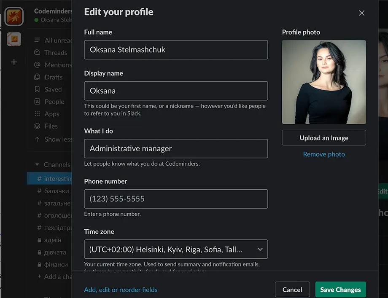The height and width of the screenshot is (298, 388).
Task: Add a workspace with the plus icon
Action: tap(14, 62)
